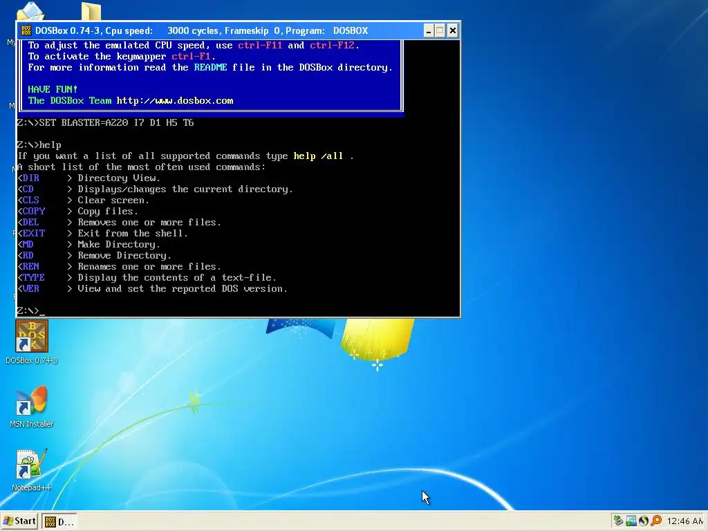Click the 'Directory View.' description text
Screen dimensions: 708x531
119,178
